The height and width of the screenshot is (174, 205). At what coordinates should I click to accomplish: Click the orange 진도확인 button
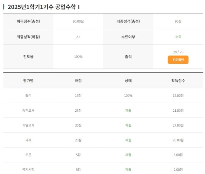pos(178,60)
